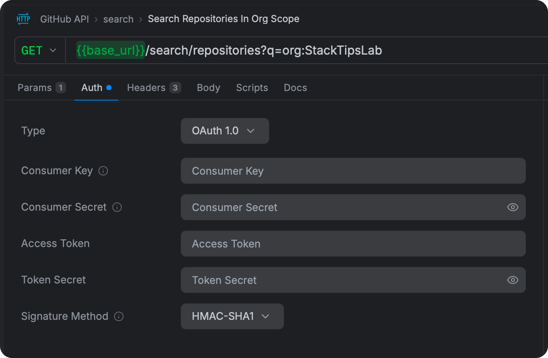The height and width of the screenshot is (358, 548).
Task: Open the Body tab
Action: (209, 88)
